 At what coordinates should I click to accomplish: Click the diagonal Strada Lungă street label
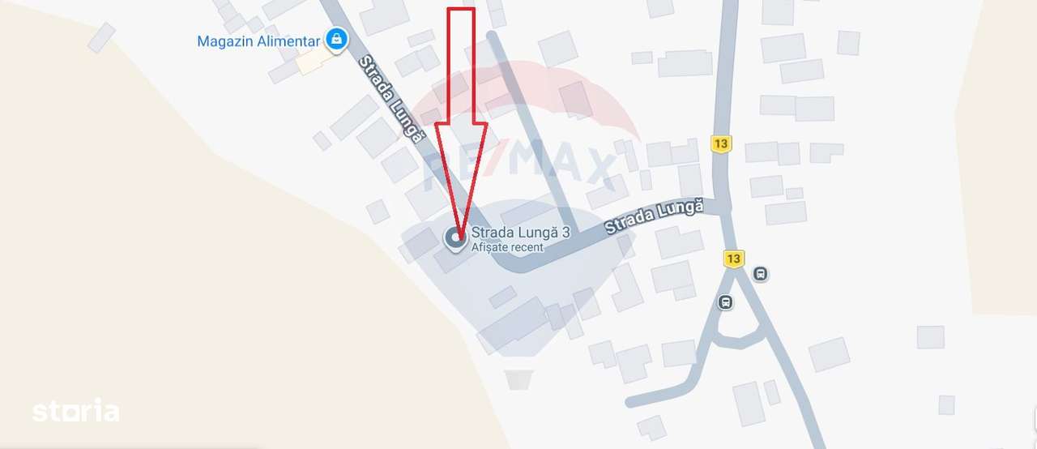tap(392, 99)
